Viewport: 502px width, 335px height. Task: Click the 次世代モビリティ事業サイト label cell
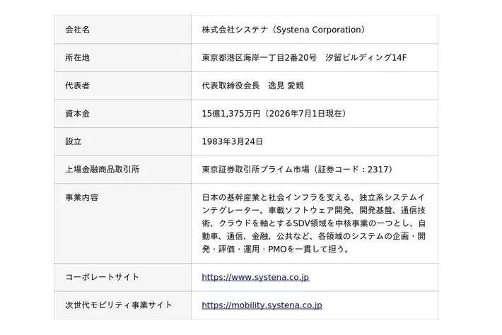123,305
